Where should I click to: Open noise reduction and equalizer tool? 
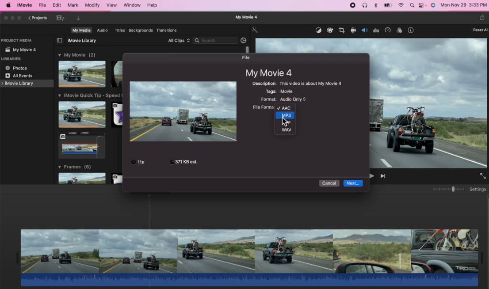point(376,30)
